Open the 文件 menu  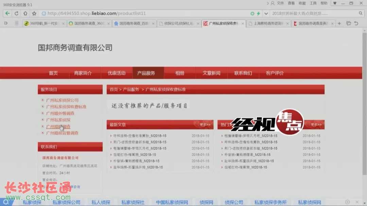click(x=280, y=3)
